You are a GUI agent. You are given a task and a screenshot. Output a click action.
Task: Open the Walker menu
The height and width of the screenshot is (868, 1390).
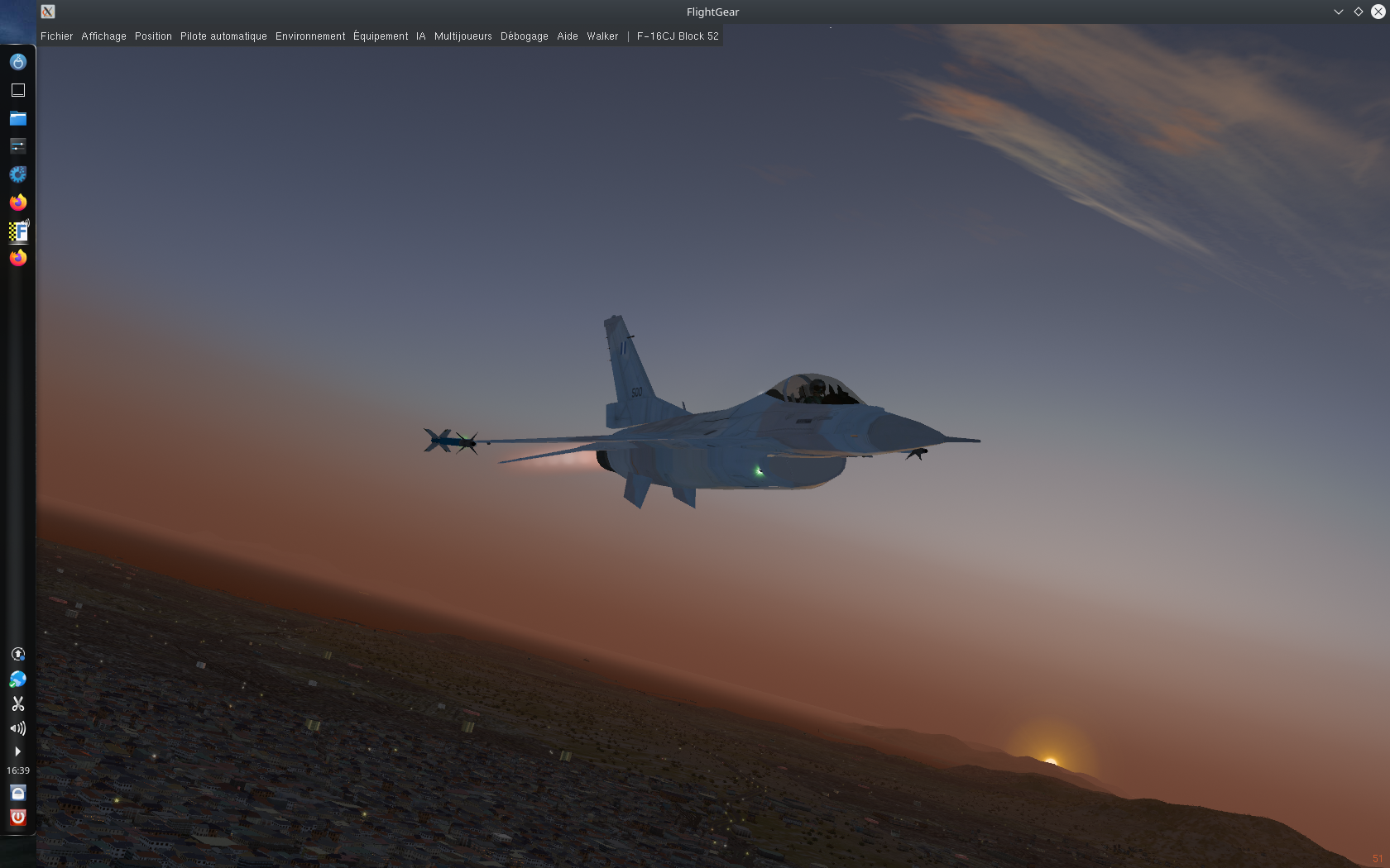point(603,36)
